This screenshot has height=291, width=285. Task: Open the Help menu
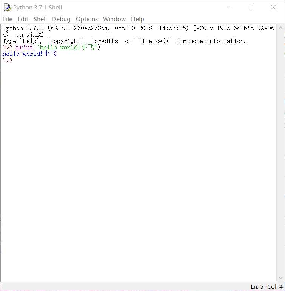(x=137, y=19)
